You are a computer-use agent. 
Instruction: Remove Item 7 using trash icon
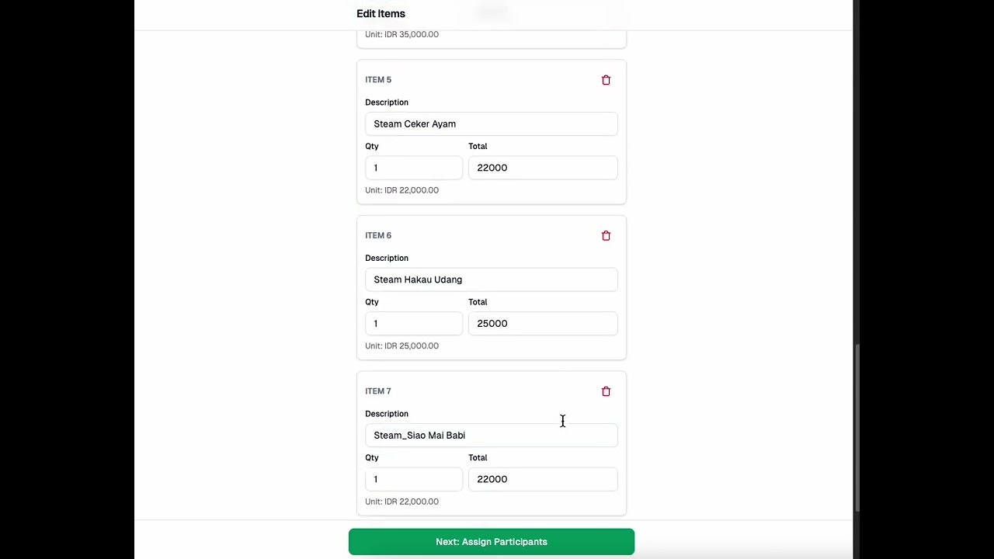pos(606,391)
